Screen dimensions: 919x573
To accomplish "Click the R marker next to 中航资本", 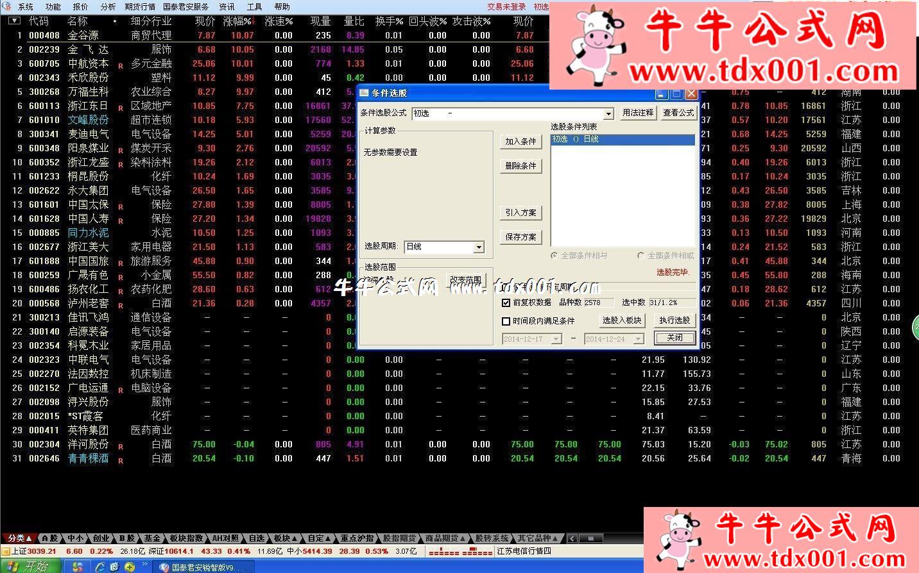I will point(121,65).
